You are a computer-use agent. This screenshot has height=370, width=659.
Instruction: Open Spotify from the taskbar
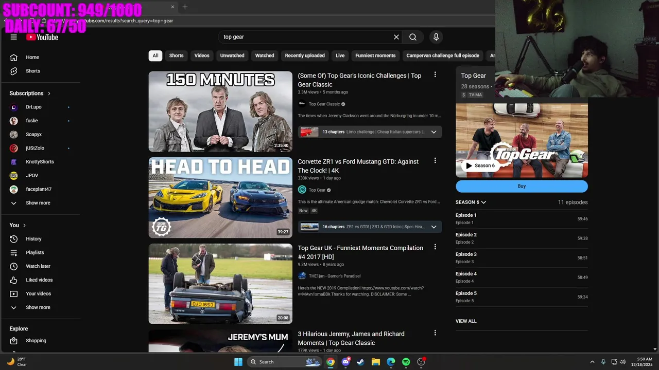click(406, 362)
